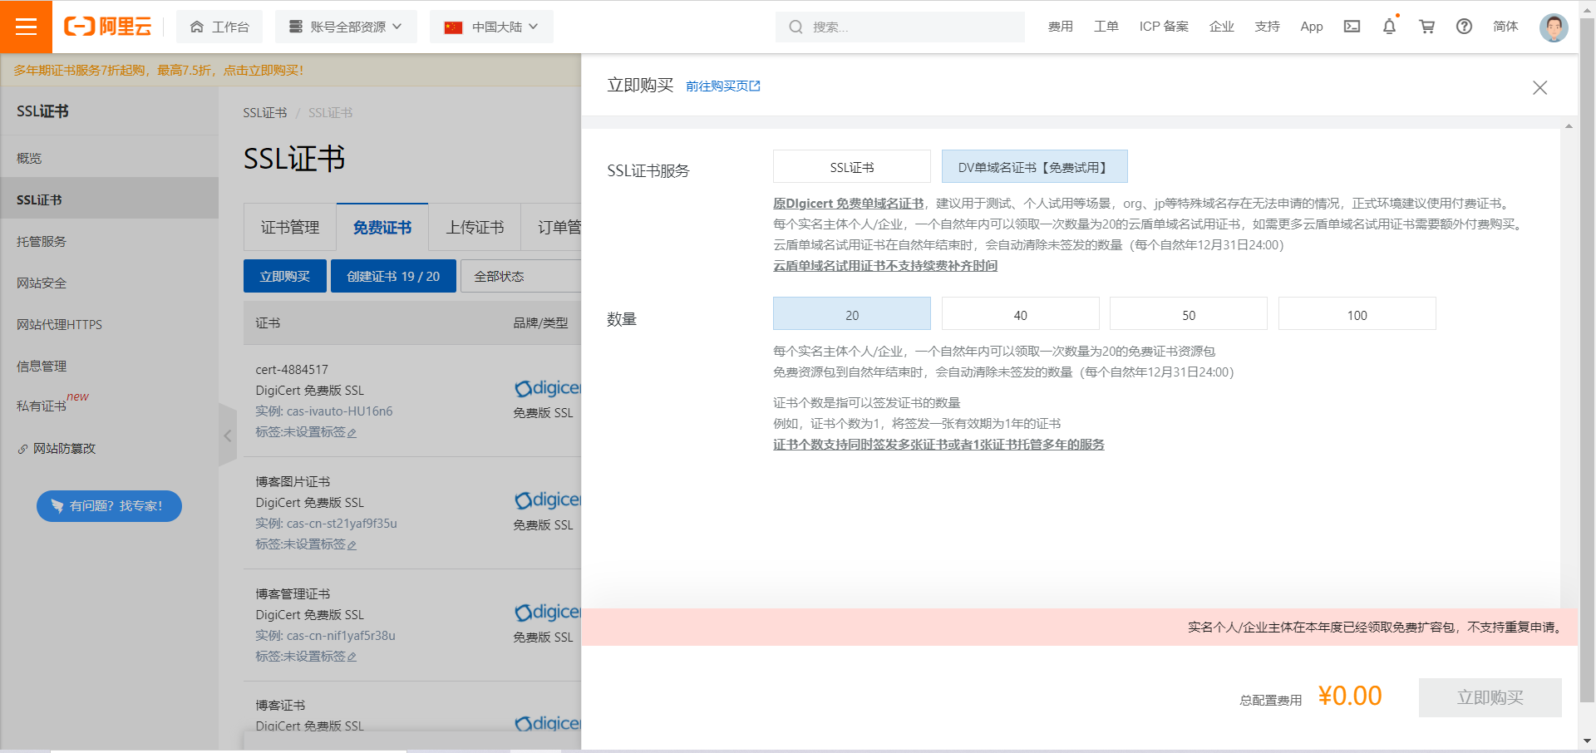This screenshot has width=1596, height=753.
Task: Open 支持 top menu
Action: [x=1267, y=27]
